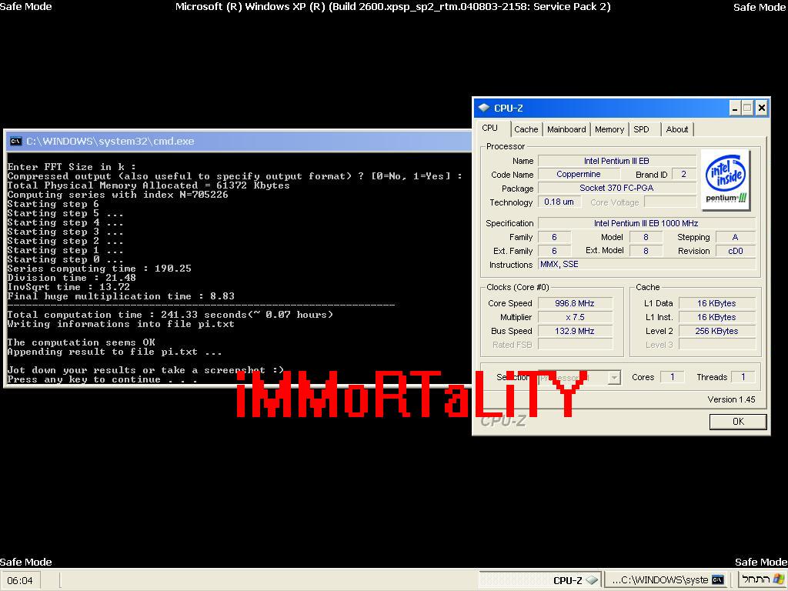Show the About tab in CPU-Z
Viewport: 788px width, 591px height.
[677, 129]
